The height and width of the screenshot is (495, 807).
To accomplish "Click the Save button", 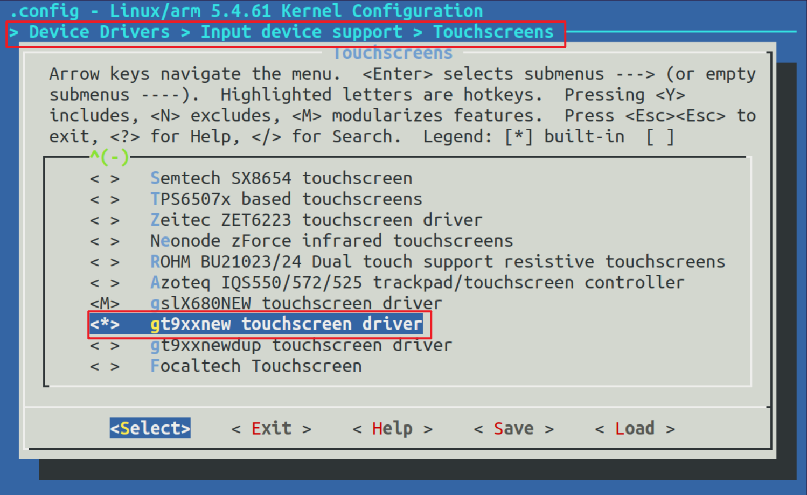I will (x=513, y=429).
